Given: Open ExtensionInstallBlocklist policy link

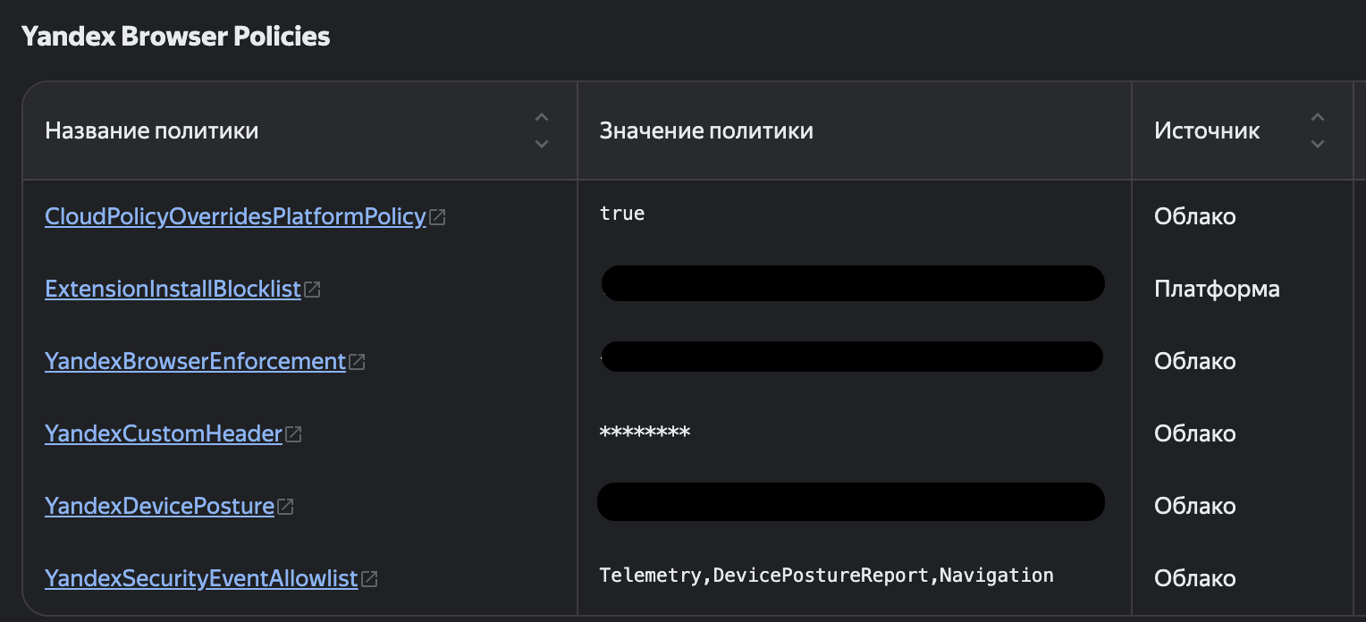Looking at the screenshot, I should pos(173,289).
